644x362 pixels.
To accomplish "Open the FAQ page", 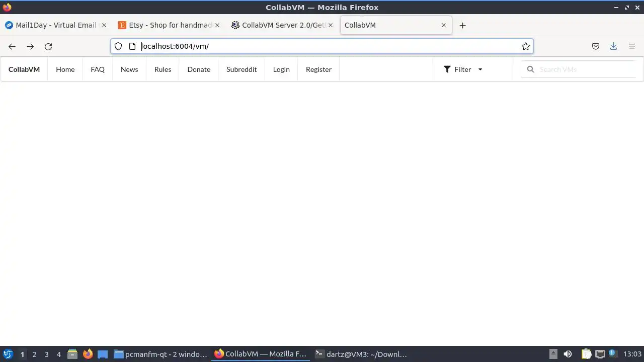I will tap(98, 69).
